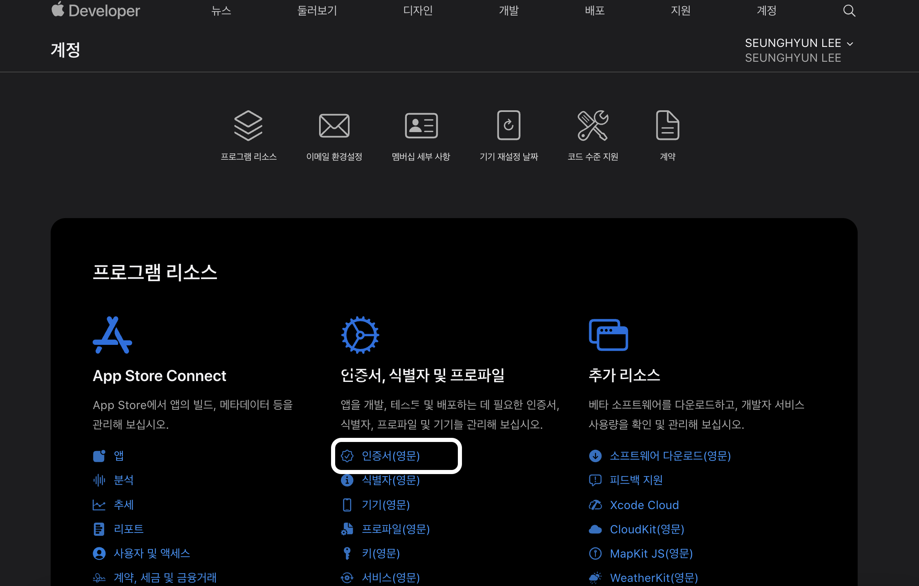The height and width of the screenshot is (586, 919).
Task: Click 기기 재설정 날짜 device icon
Action: coord(508,126)
